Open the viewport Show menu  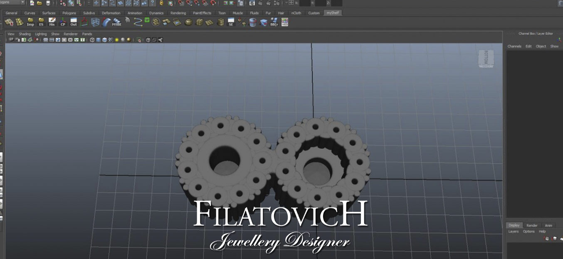tap(55, 34)
